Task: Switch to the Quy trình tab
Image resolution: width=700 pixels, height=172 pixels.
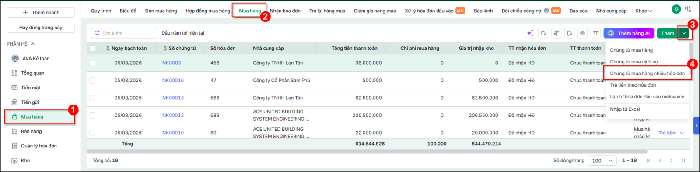Action: [x=101, y=11]
